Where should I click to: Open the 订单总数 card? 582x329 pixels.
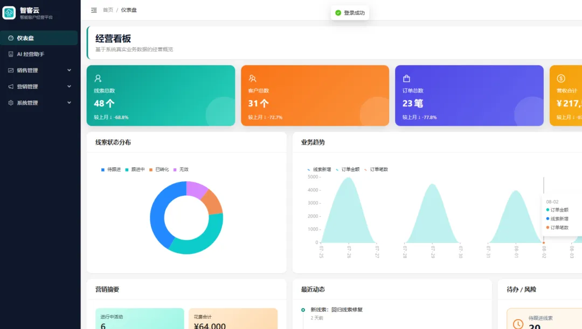point(469,96)
